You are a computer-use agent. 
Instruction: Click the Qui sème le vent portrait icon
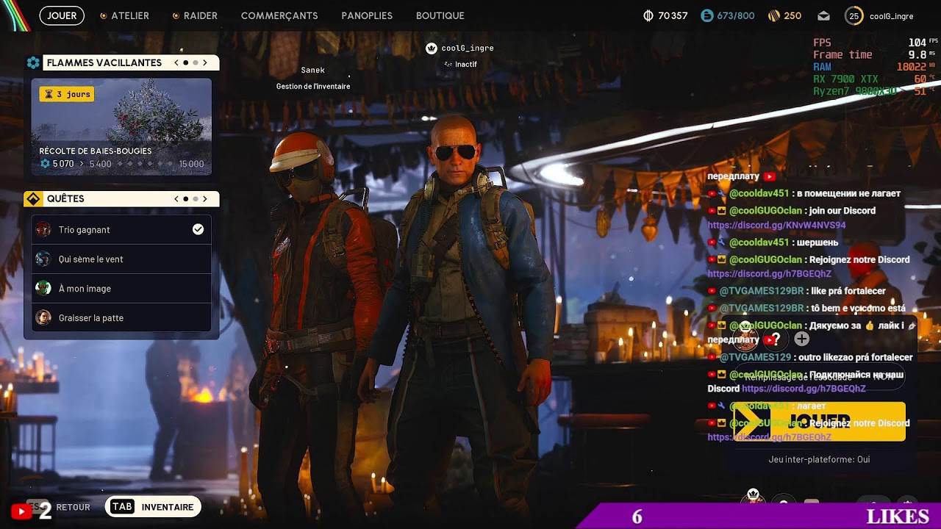click(43, 259)
